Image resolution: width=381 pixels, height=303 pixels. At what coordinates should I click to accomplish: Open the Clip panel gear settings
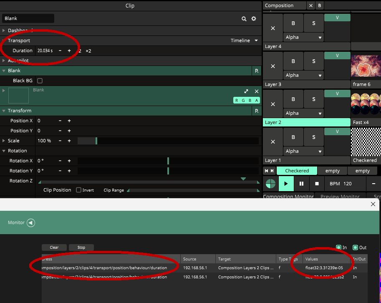coord(253,19)
